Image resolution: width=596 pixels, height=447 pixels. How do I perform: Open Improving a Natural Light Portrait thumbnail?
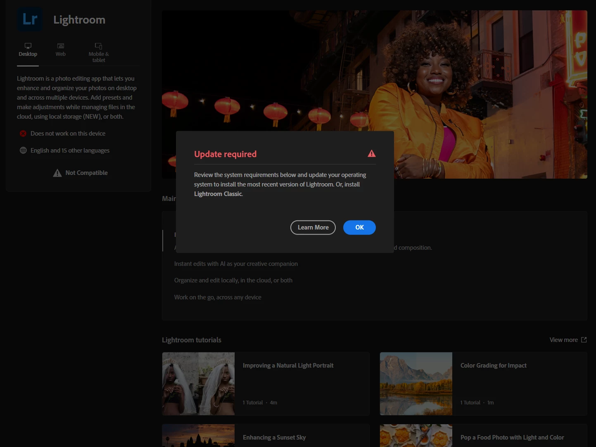coord(198,384)
